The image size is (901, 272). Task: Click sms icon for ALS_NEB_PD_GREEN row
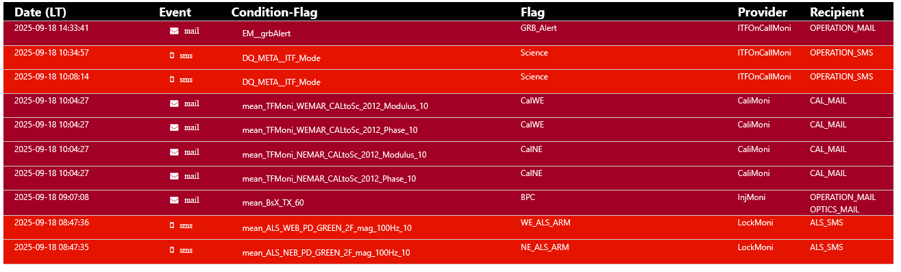pos(172,250)
